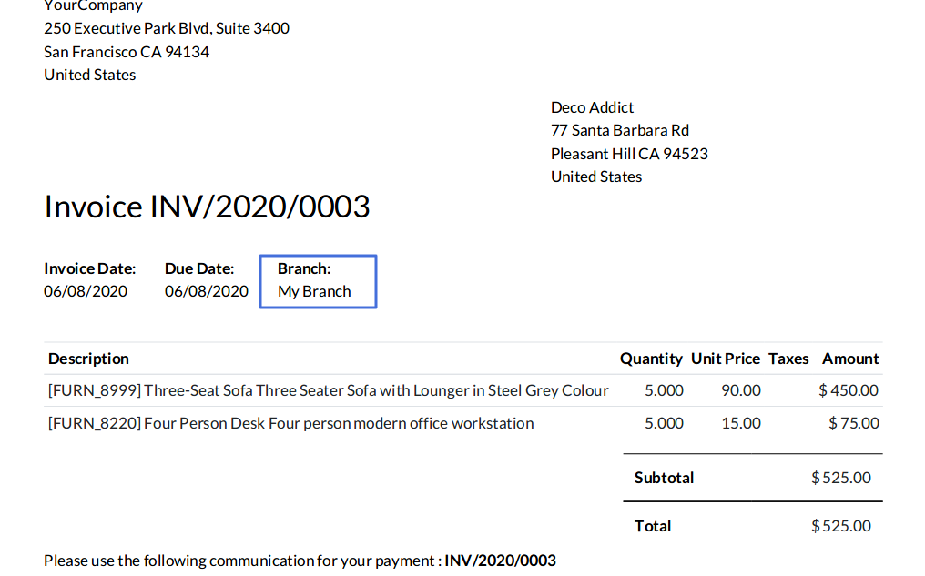Click the Quantity column header
925x576 pixels.
click(651, 359)
